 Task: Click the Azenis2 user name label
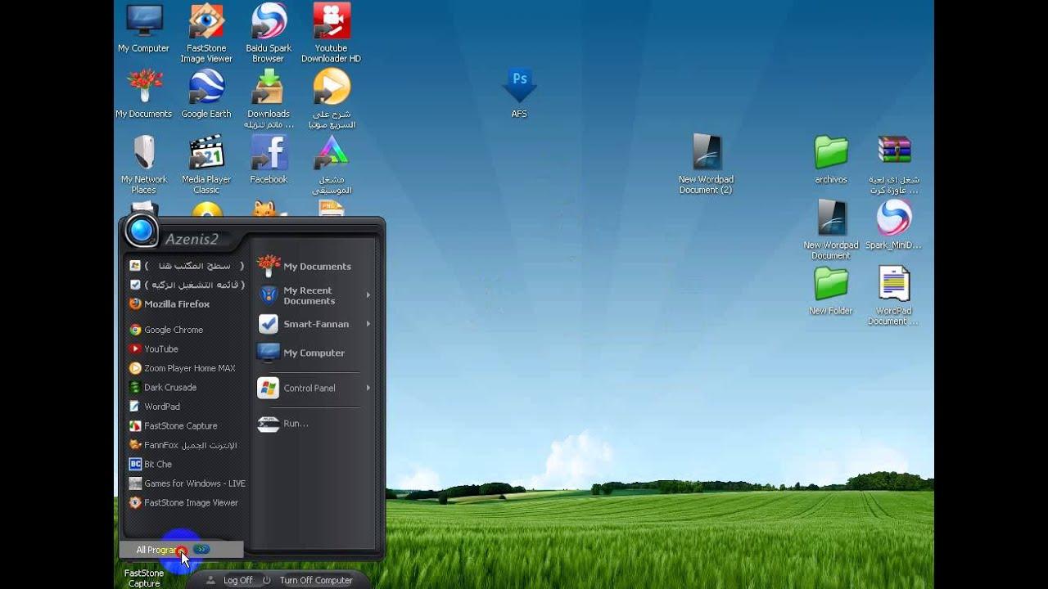(192, 239)
